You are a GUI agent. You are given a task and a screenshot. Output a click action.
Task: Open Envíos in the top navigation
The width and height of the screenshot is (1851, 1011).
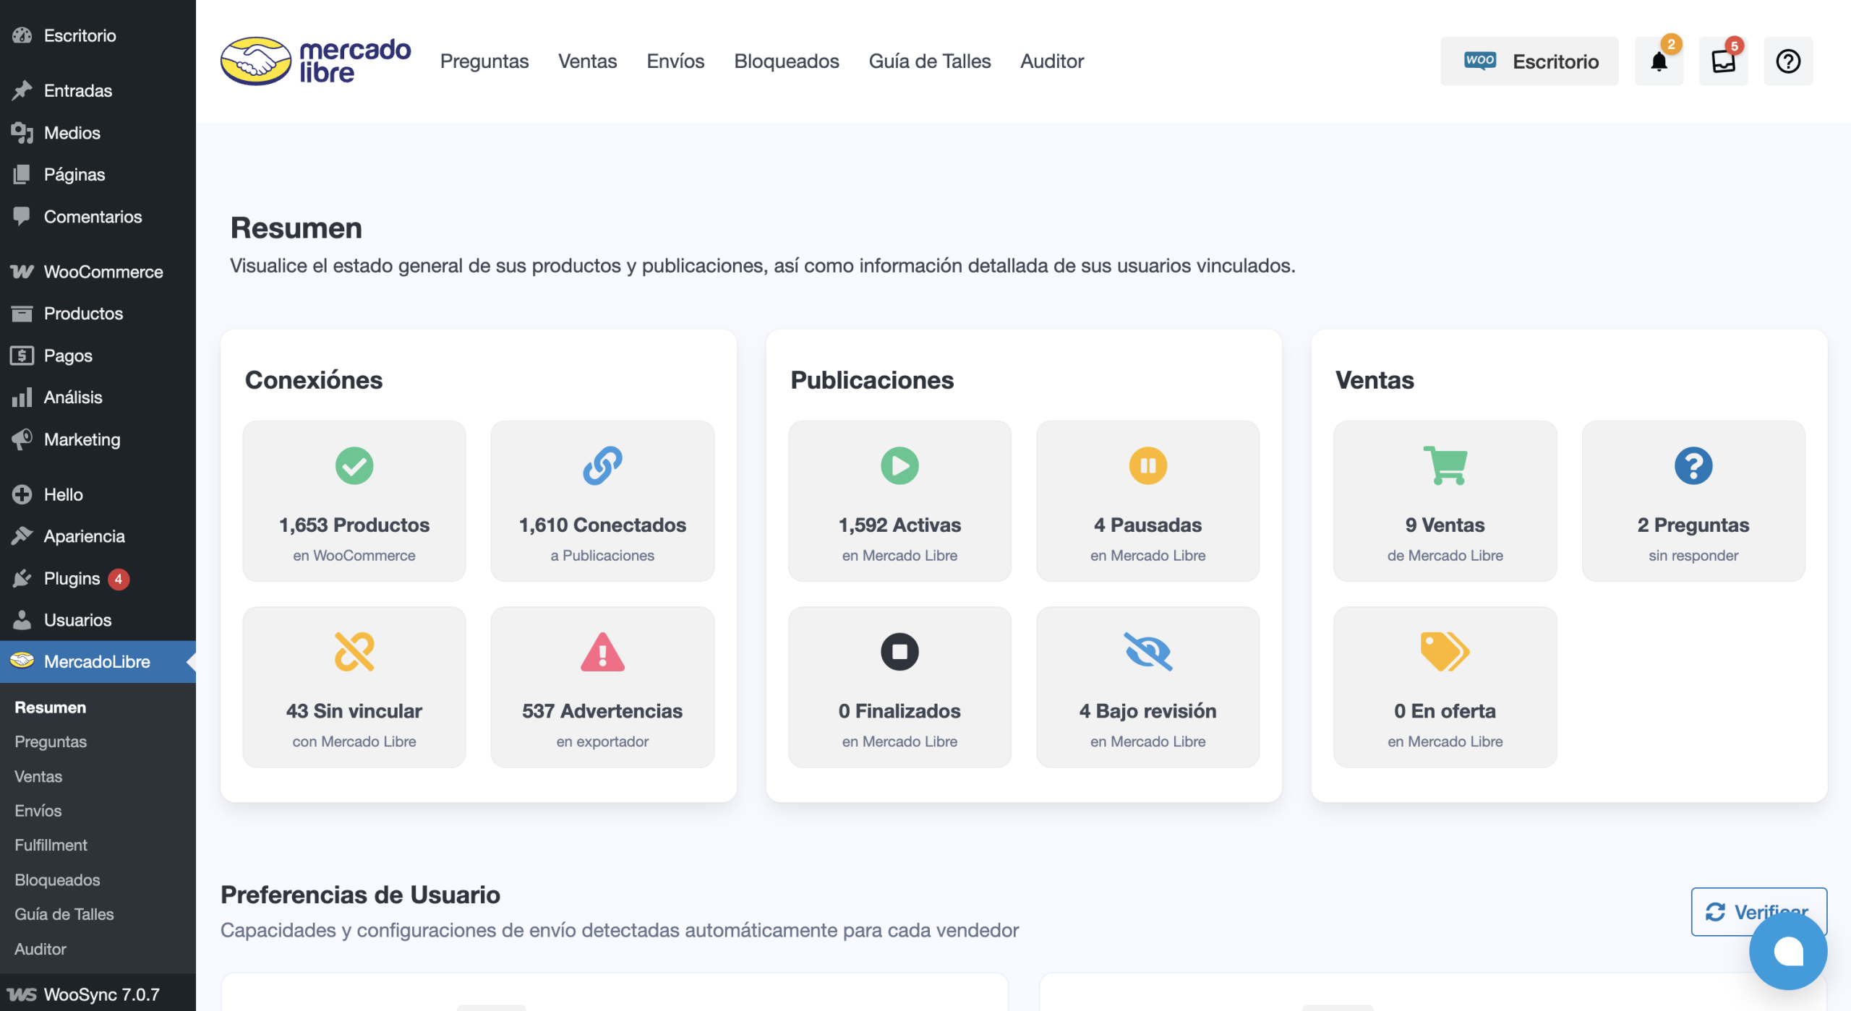pyautogui.click(x=675, y=61)
